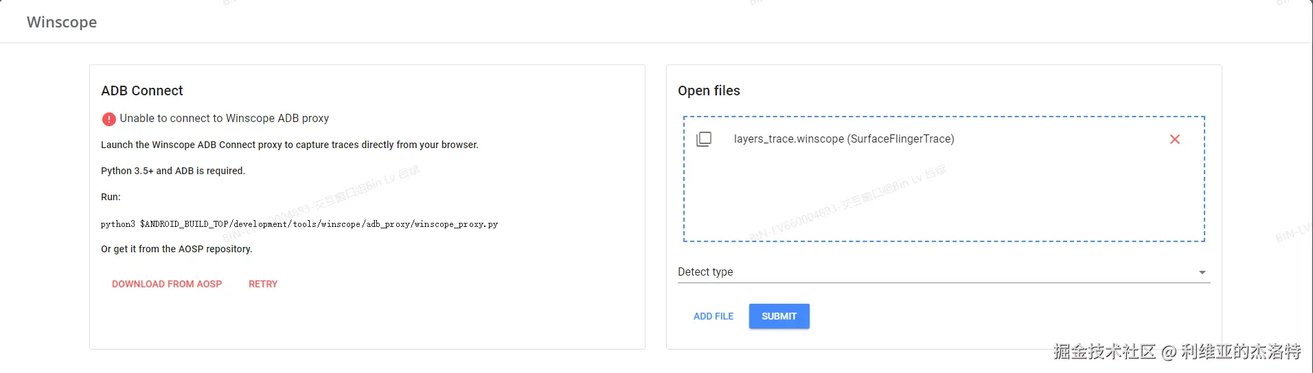Screen dimensions: 1313x373
Task: Click the Or get it from AOSP text
Action: (x=176, y=249)
